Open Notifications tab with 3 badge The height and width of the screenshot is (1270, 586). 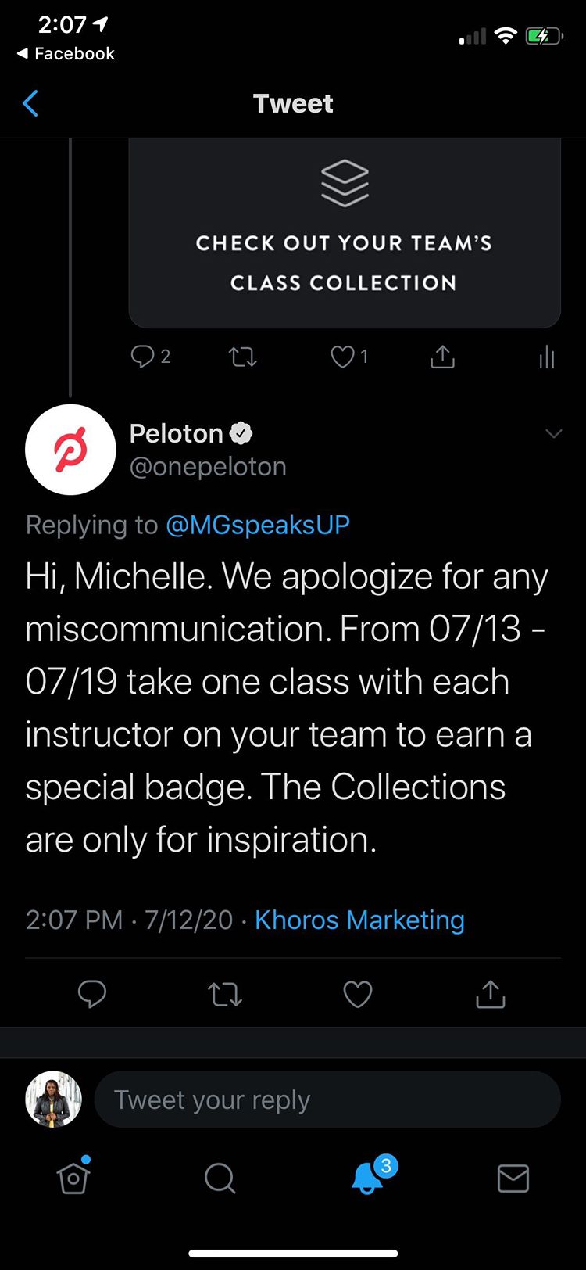[x=367, y=1178]
